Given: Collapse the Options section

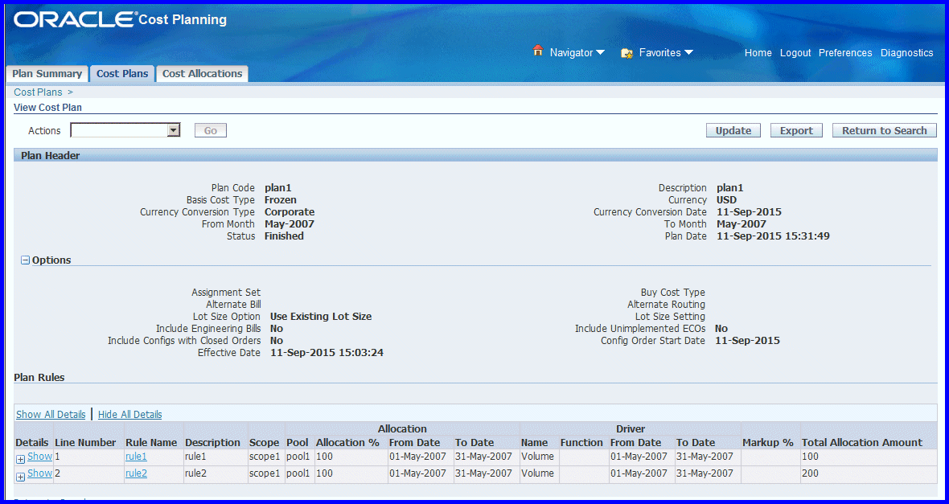Looking at the screenshot, I should tap(26, 260).
